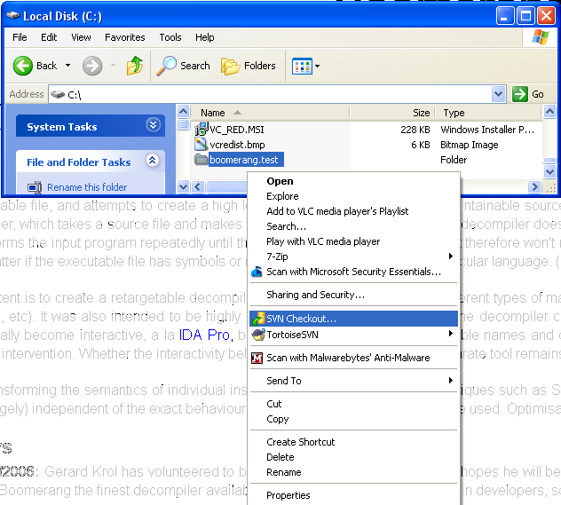Viewport: 561px width, 505px height.
Task: Collapse File and Folder Tasks panel
Action: [x=153, y=162]
